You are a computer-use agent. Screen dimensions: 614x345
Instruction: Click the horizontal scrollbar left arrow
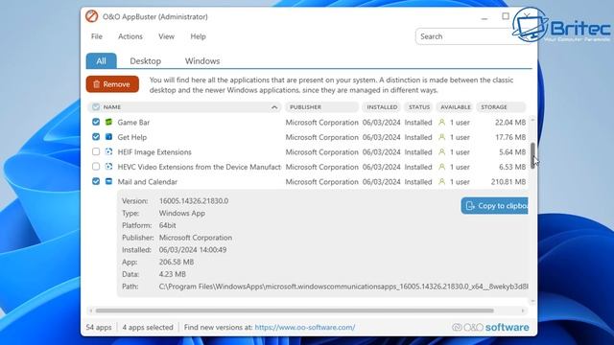[x=91, y=310]
